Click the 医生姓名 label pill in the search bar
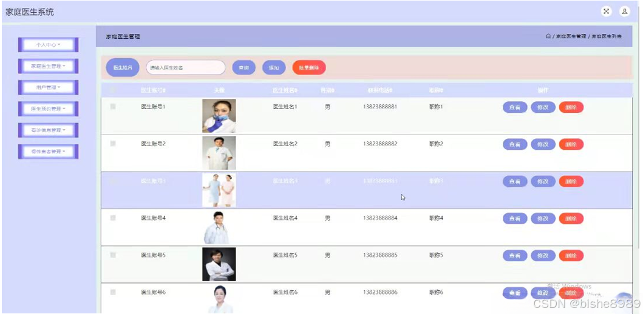The width and height of the screenshot is (643, 314). coord(123,67)
